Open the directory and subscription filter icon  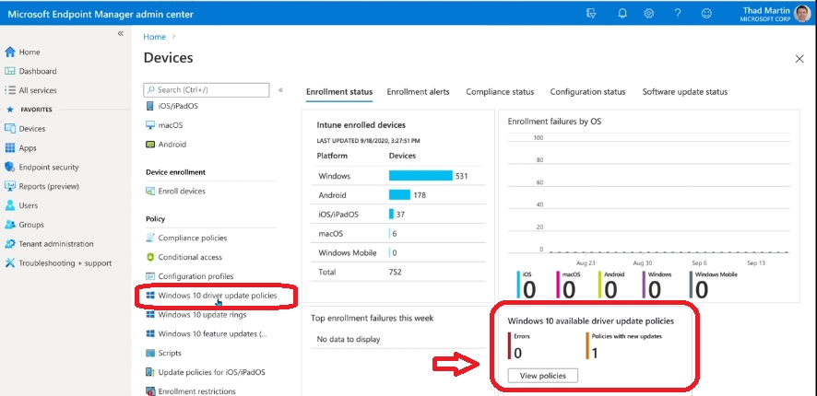[591, 14]
